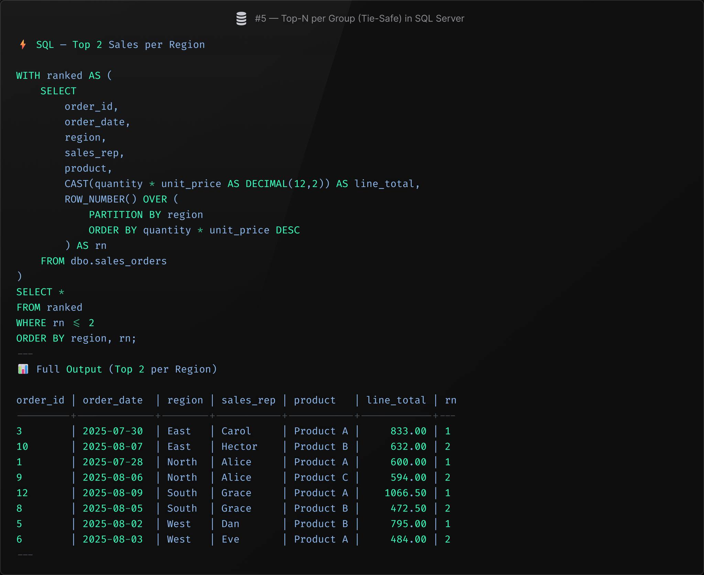Click the date 2025-08-06 in the table

[x=113, y=477]
